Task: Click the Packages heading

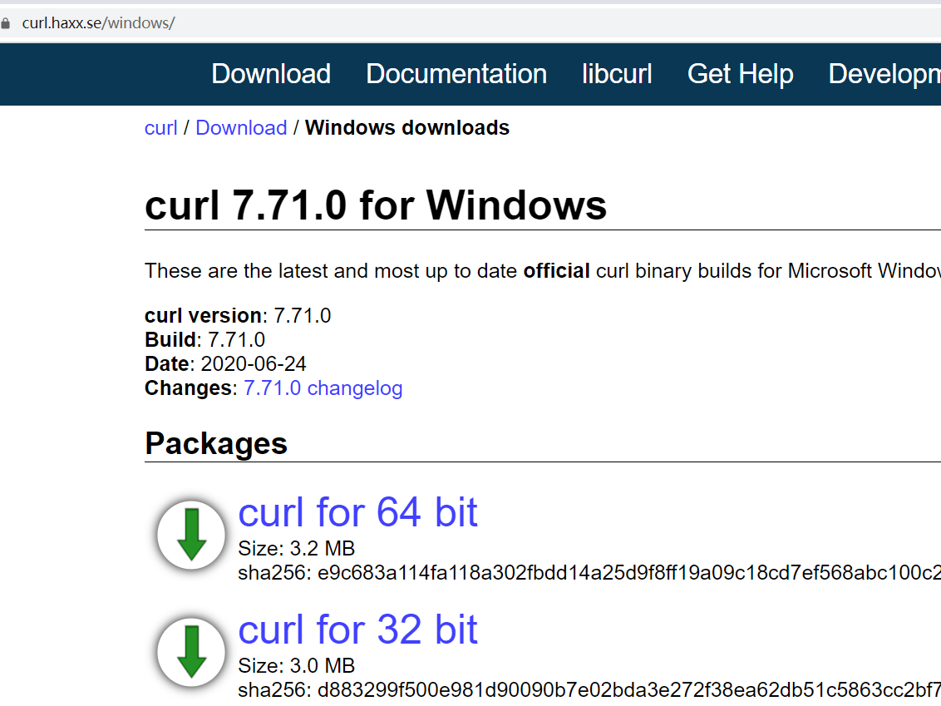Action: [x=216, y=444]
